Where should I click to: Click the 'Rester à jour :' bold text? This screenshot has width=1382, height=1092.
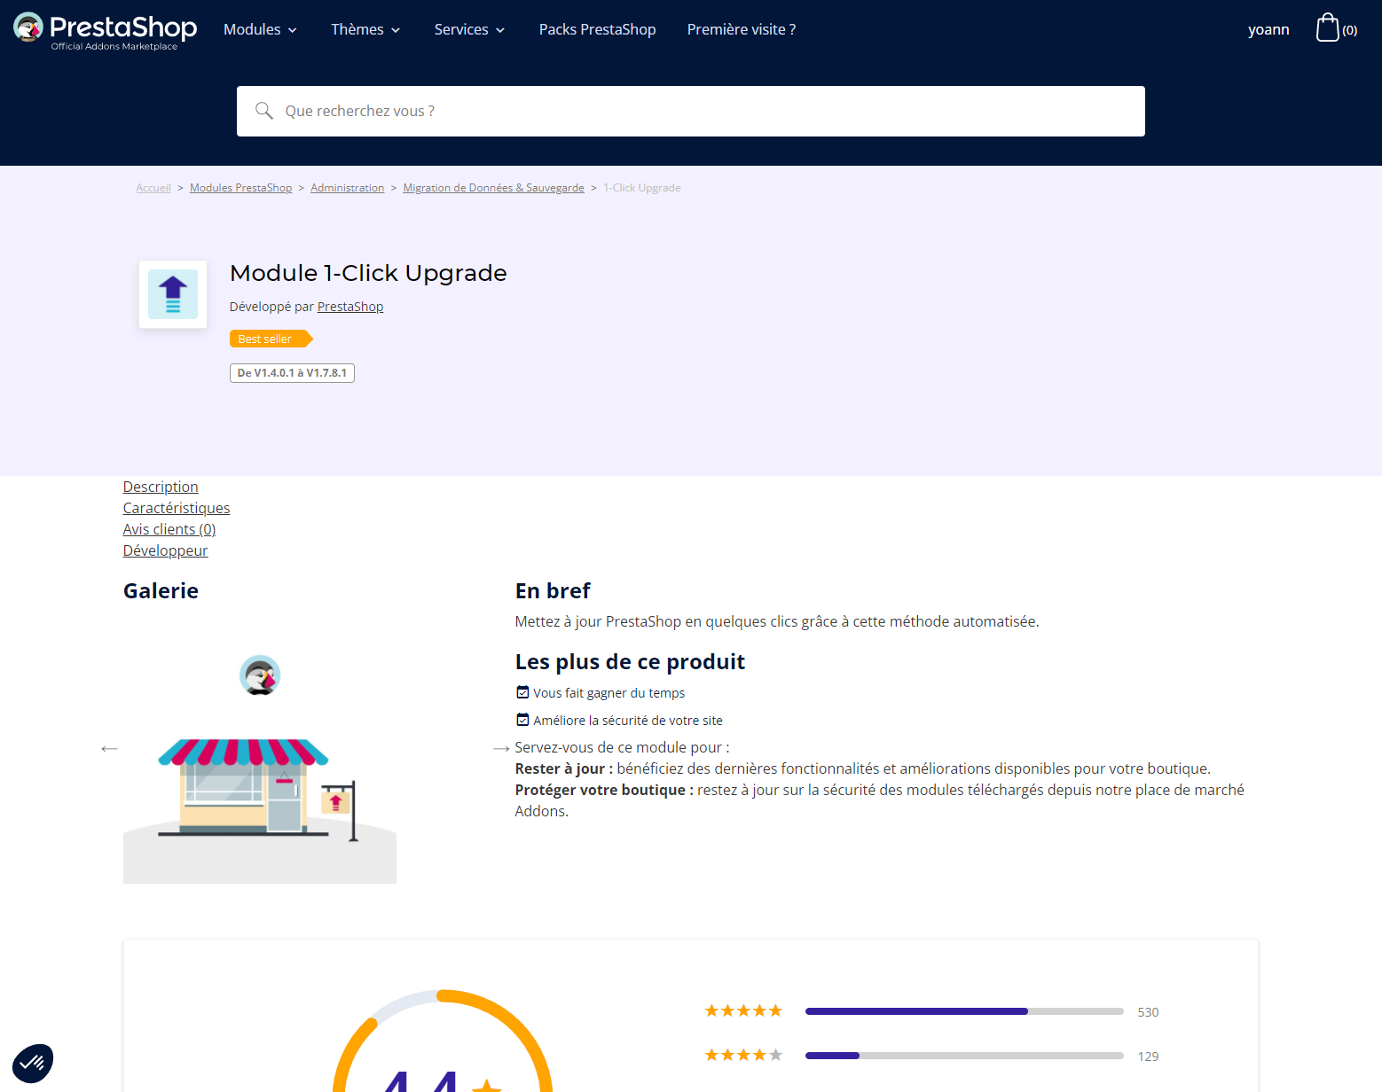[x=564, y=768]
